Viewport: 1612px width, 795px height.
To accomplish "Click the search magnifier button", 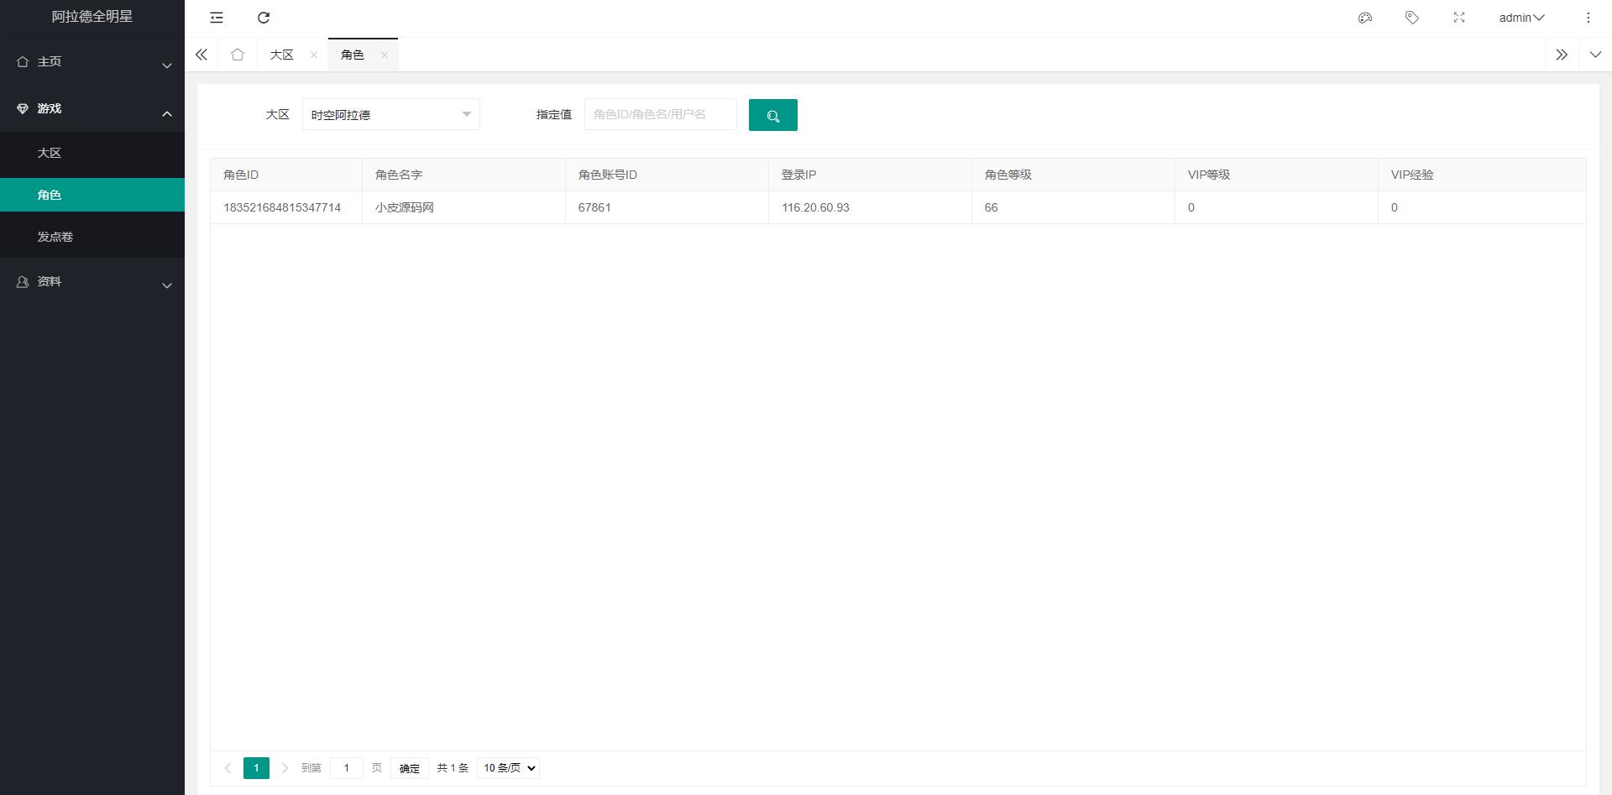I will pos(772,114).
